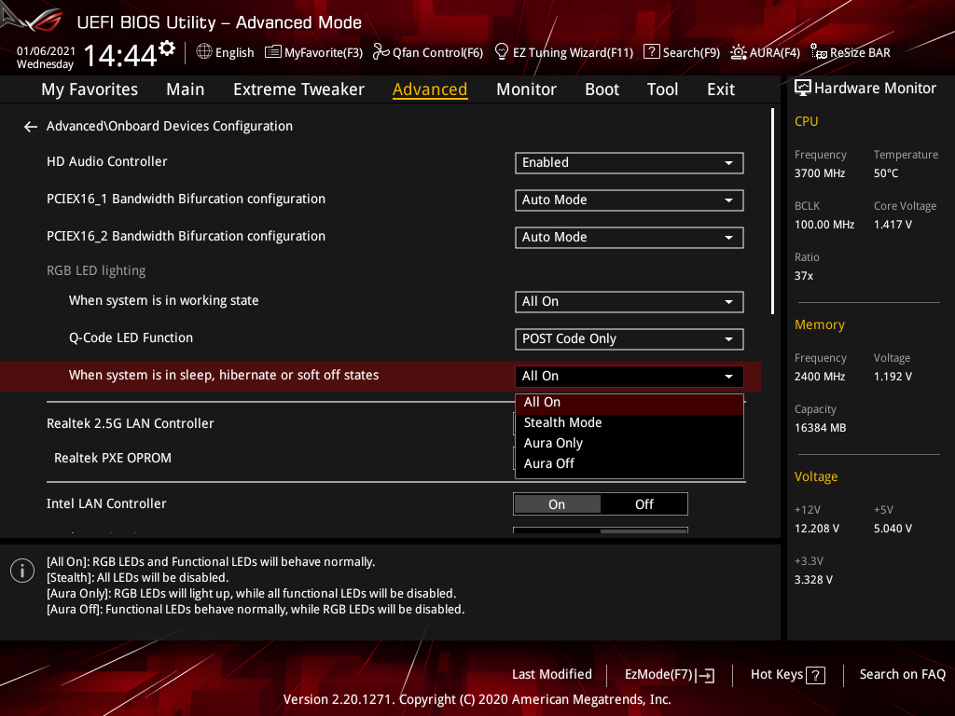Open the AURA(F4) lighting icon
The height and width of the screenshot is (716, 955).
pyautogui.click(x=739, y=52)
